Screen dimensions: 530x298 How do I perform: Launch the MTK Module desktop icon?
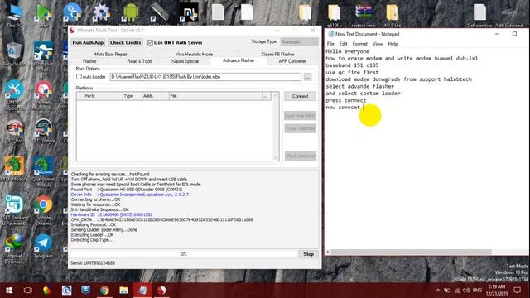[x=14, y=169]
